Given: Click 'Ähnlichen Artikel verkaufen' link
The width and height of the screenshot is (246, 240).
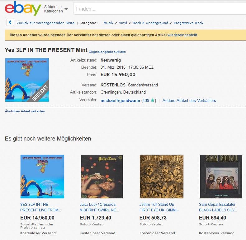Looking at the screenshot, I should tap(25, 111).
